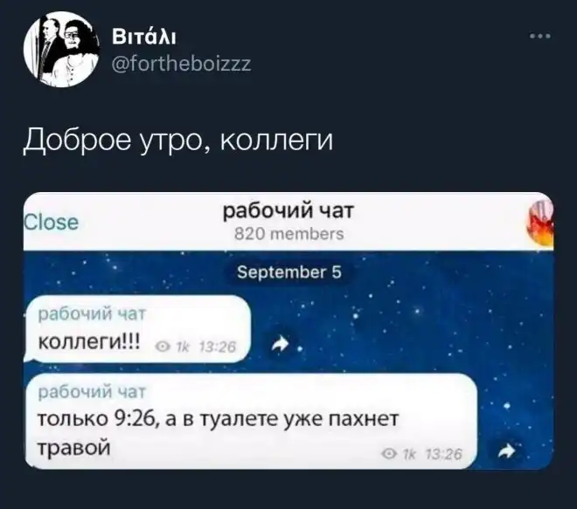
Task: Open the @fortheboizzz handle link
Action: coord(182,64)
